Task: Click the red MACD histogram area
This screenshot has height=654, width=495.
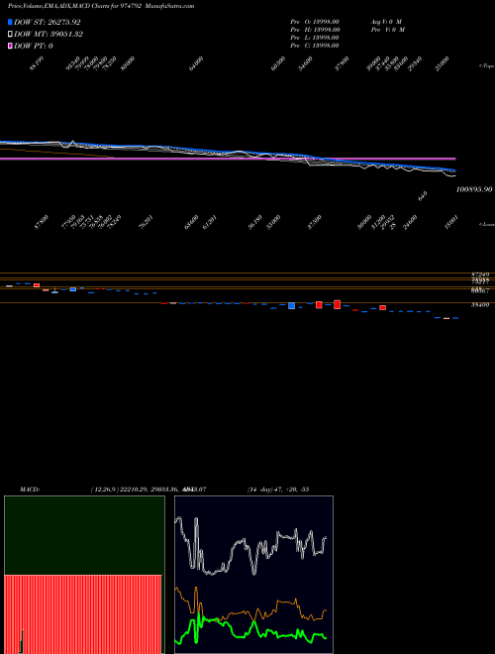Action: 83,614
